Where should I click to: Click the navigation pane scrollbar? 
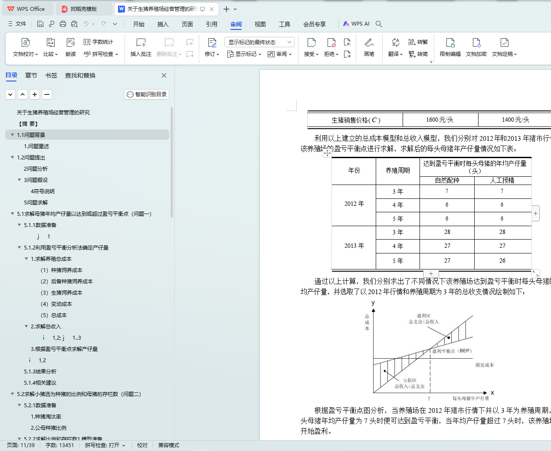[172, 162]
